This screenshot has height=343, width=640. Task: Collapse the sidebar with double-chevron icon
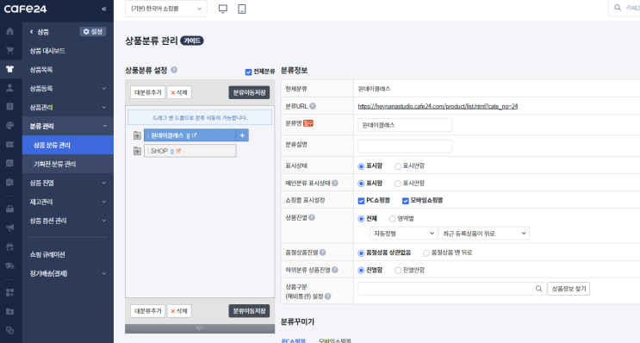coord(103,9)
